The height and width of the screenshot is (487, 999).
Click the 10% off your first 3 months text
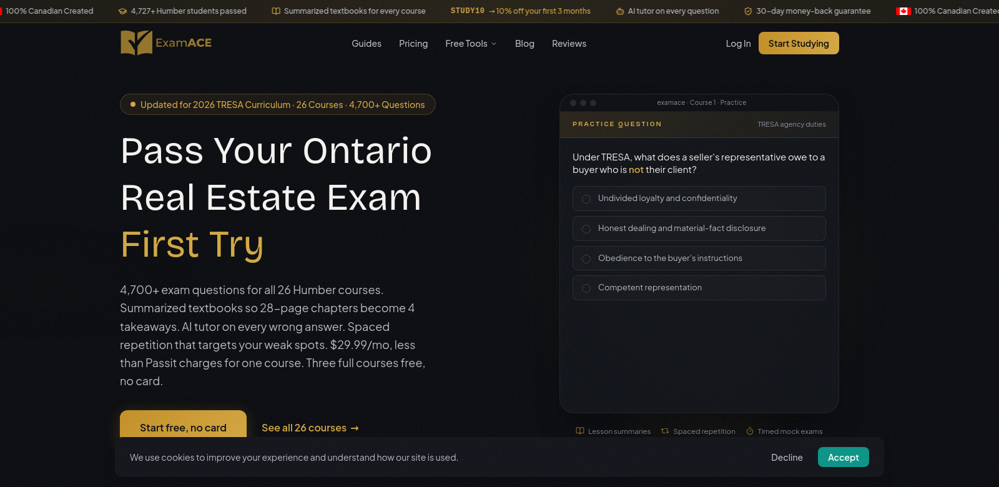tap(543, 11)
